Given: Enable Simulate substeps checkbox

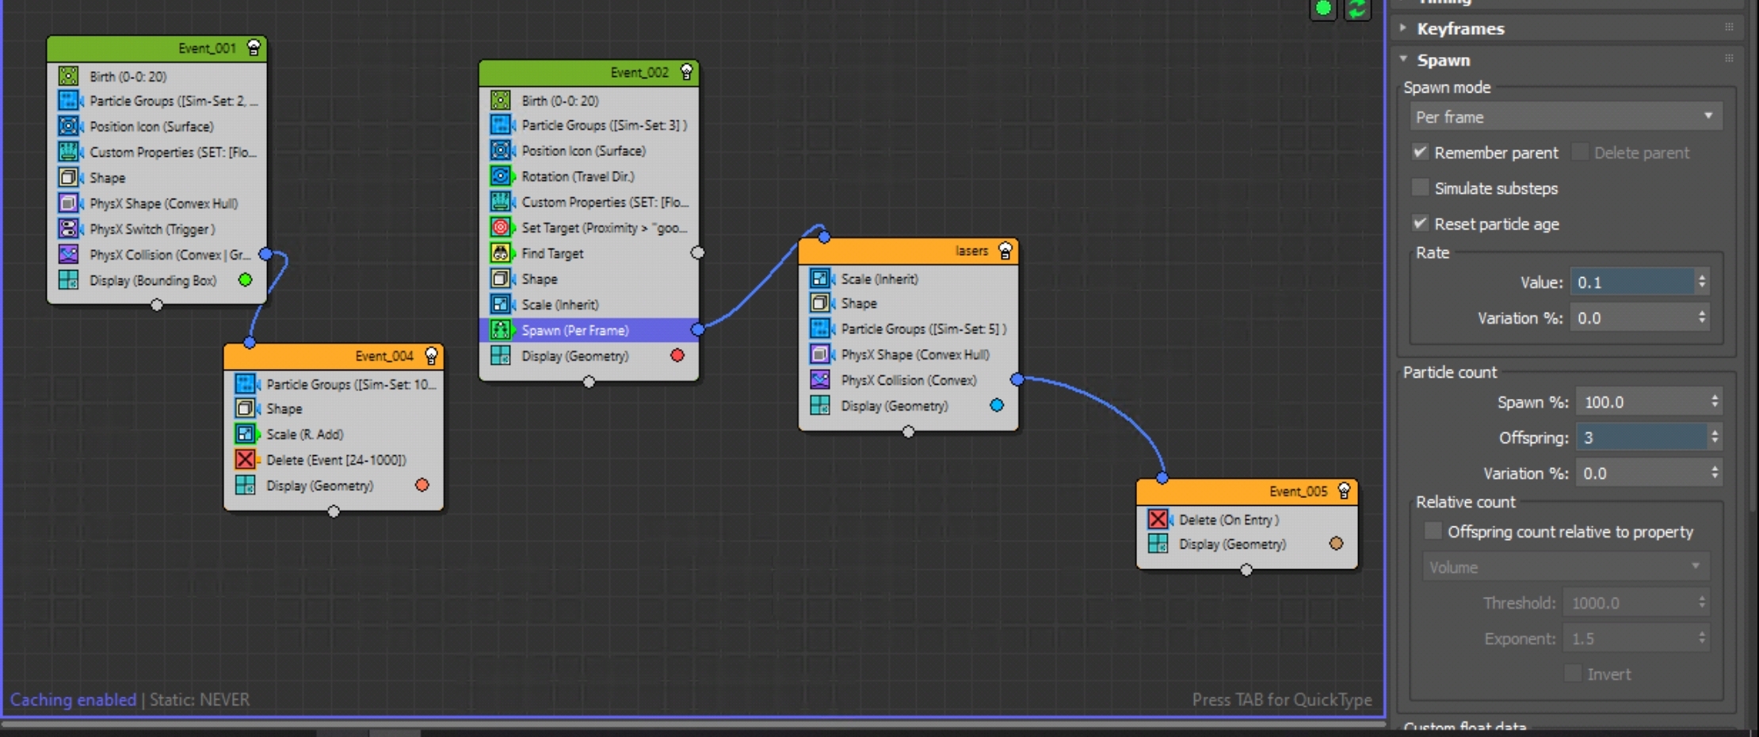Looking at the screenshot, I should [1420, 188].
